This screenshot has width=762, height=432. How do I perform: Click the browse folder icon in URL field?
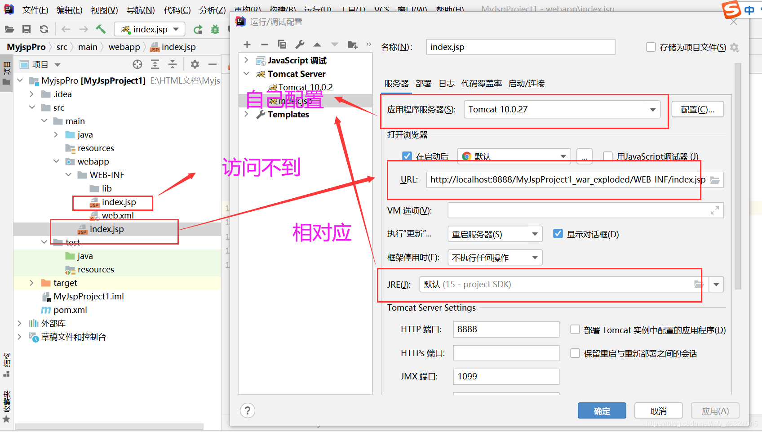715,180
